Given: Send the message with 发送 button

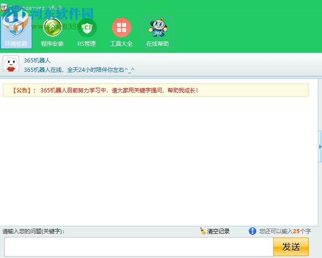Looking at the screenshot, I should [x=291, y=247].
